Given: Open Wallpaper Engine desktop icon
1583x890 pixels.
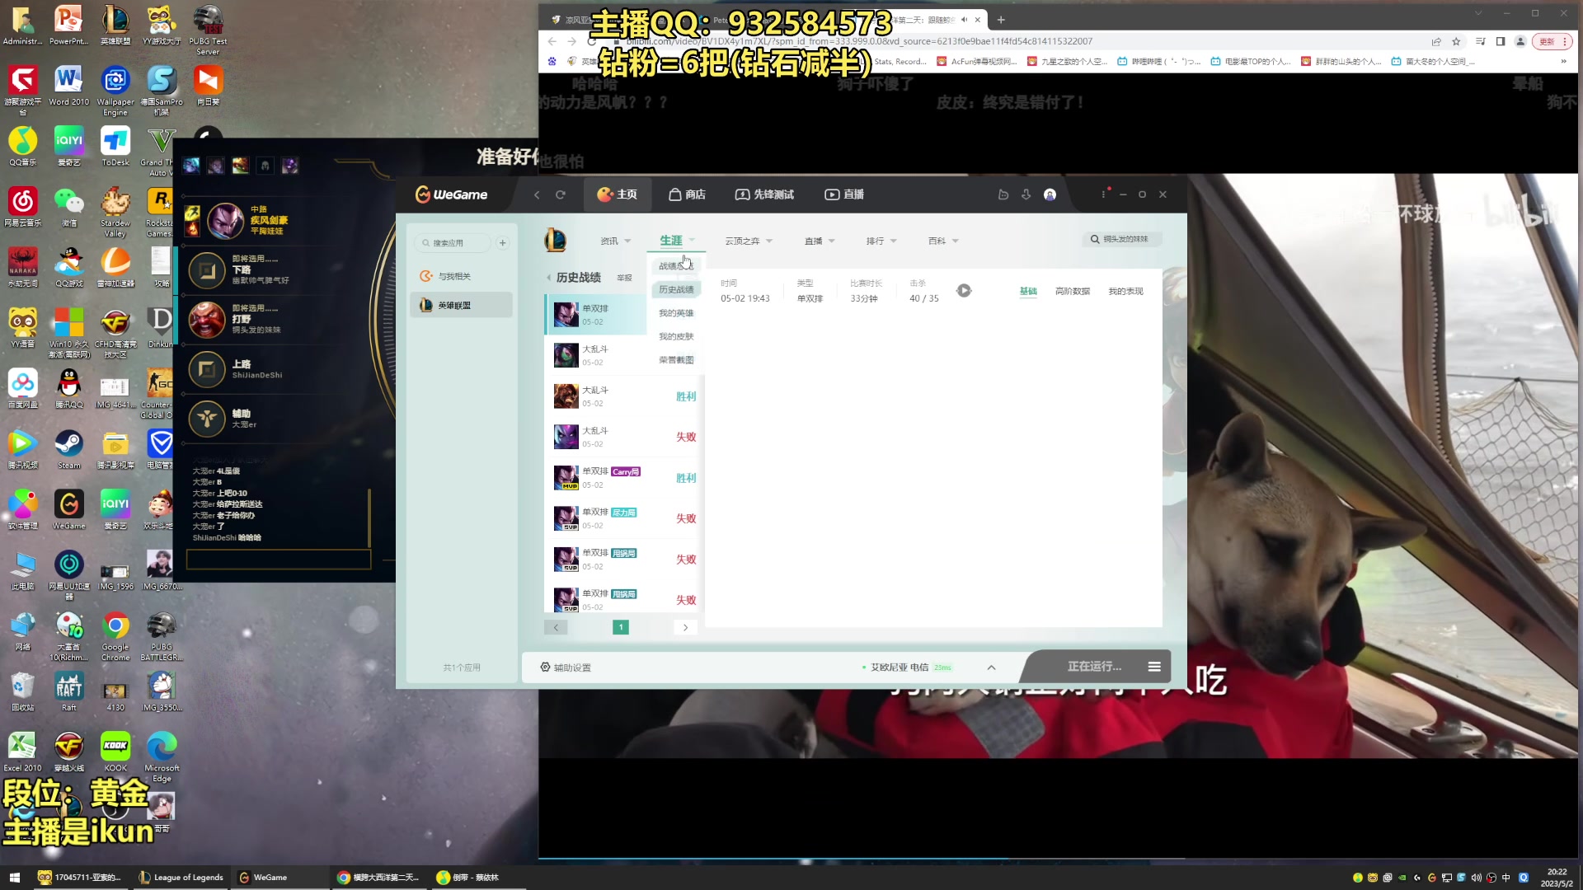Looking at the screenshot, I should [x=115, y=91].
